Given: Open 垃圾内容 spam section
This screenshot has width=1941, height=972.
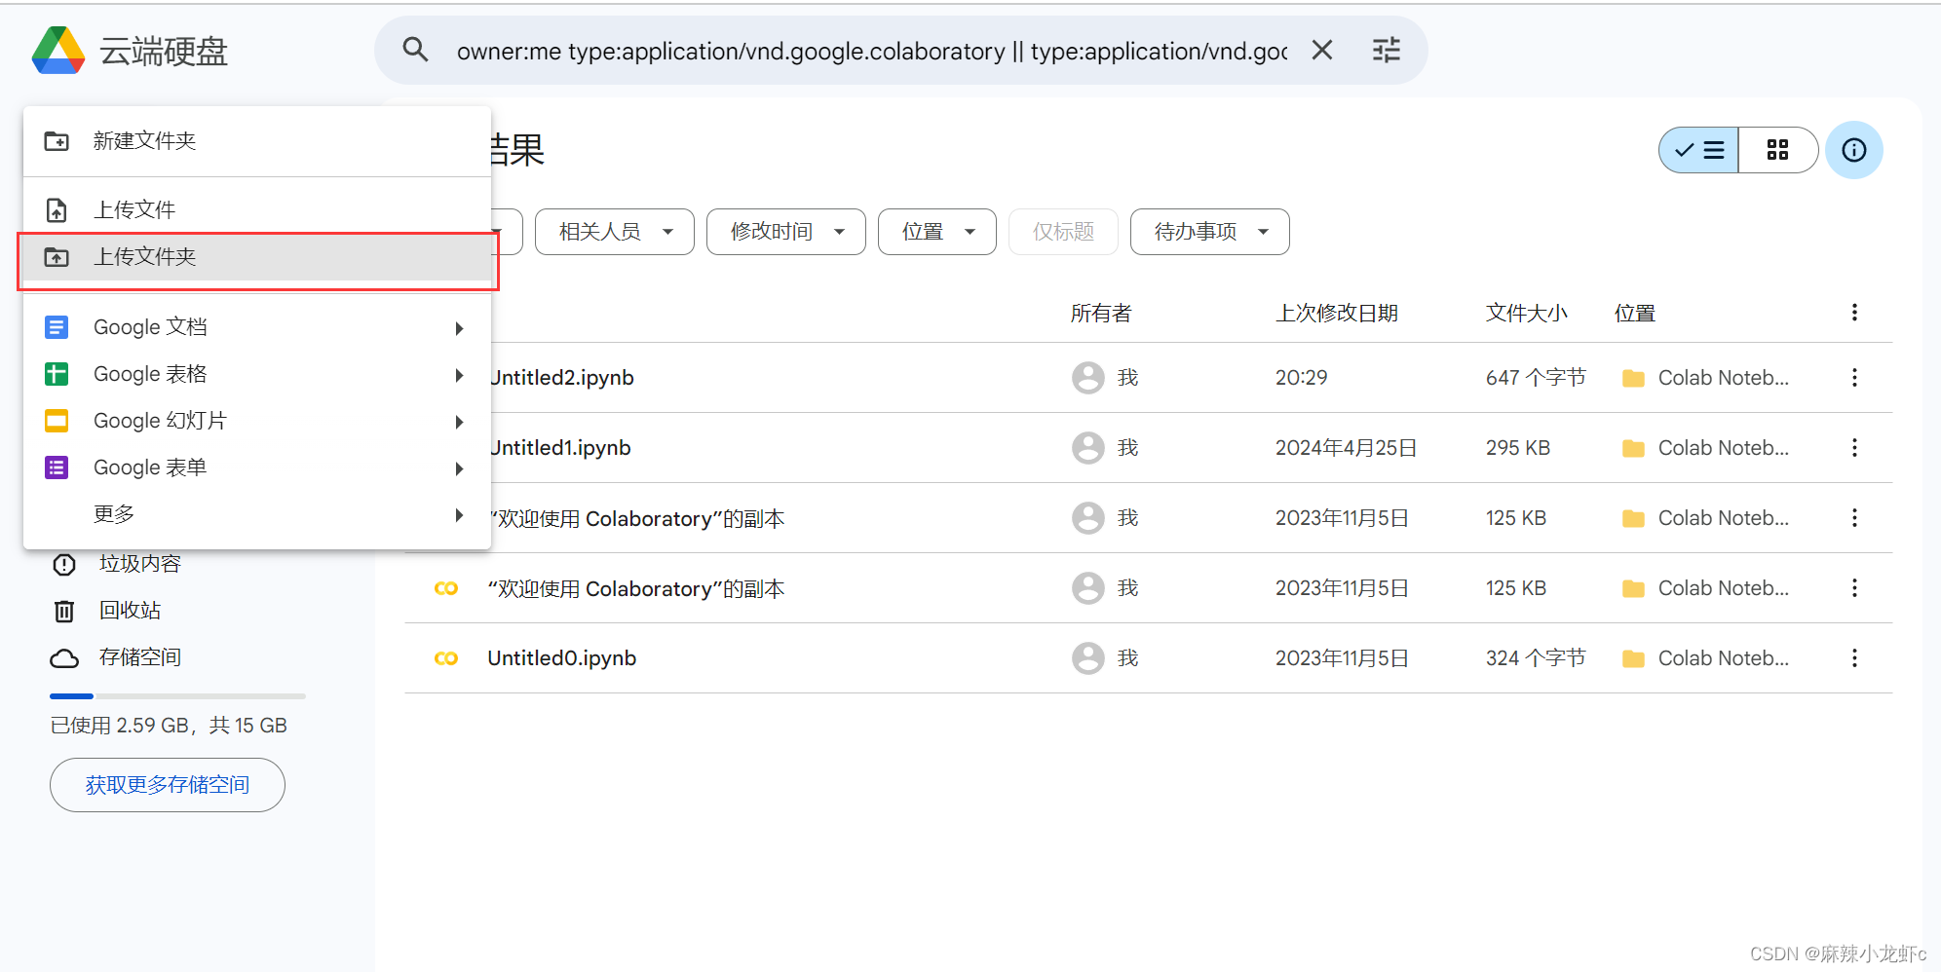Looking at the screenshot, I should click(x=140, y=564).
